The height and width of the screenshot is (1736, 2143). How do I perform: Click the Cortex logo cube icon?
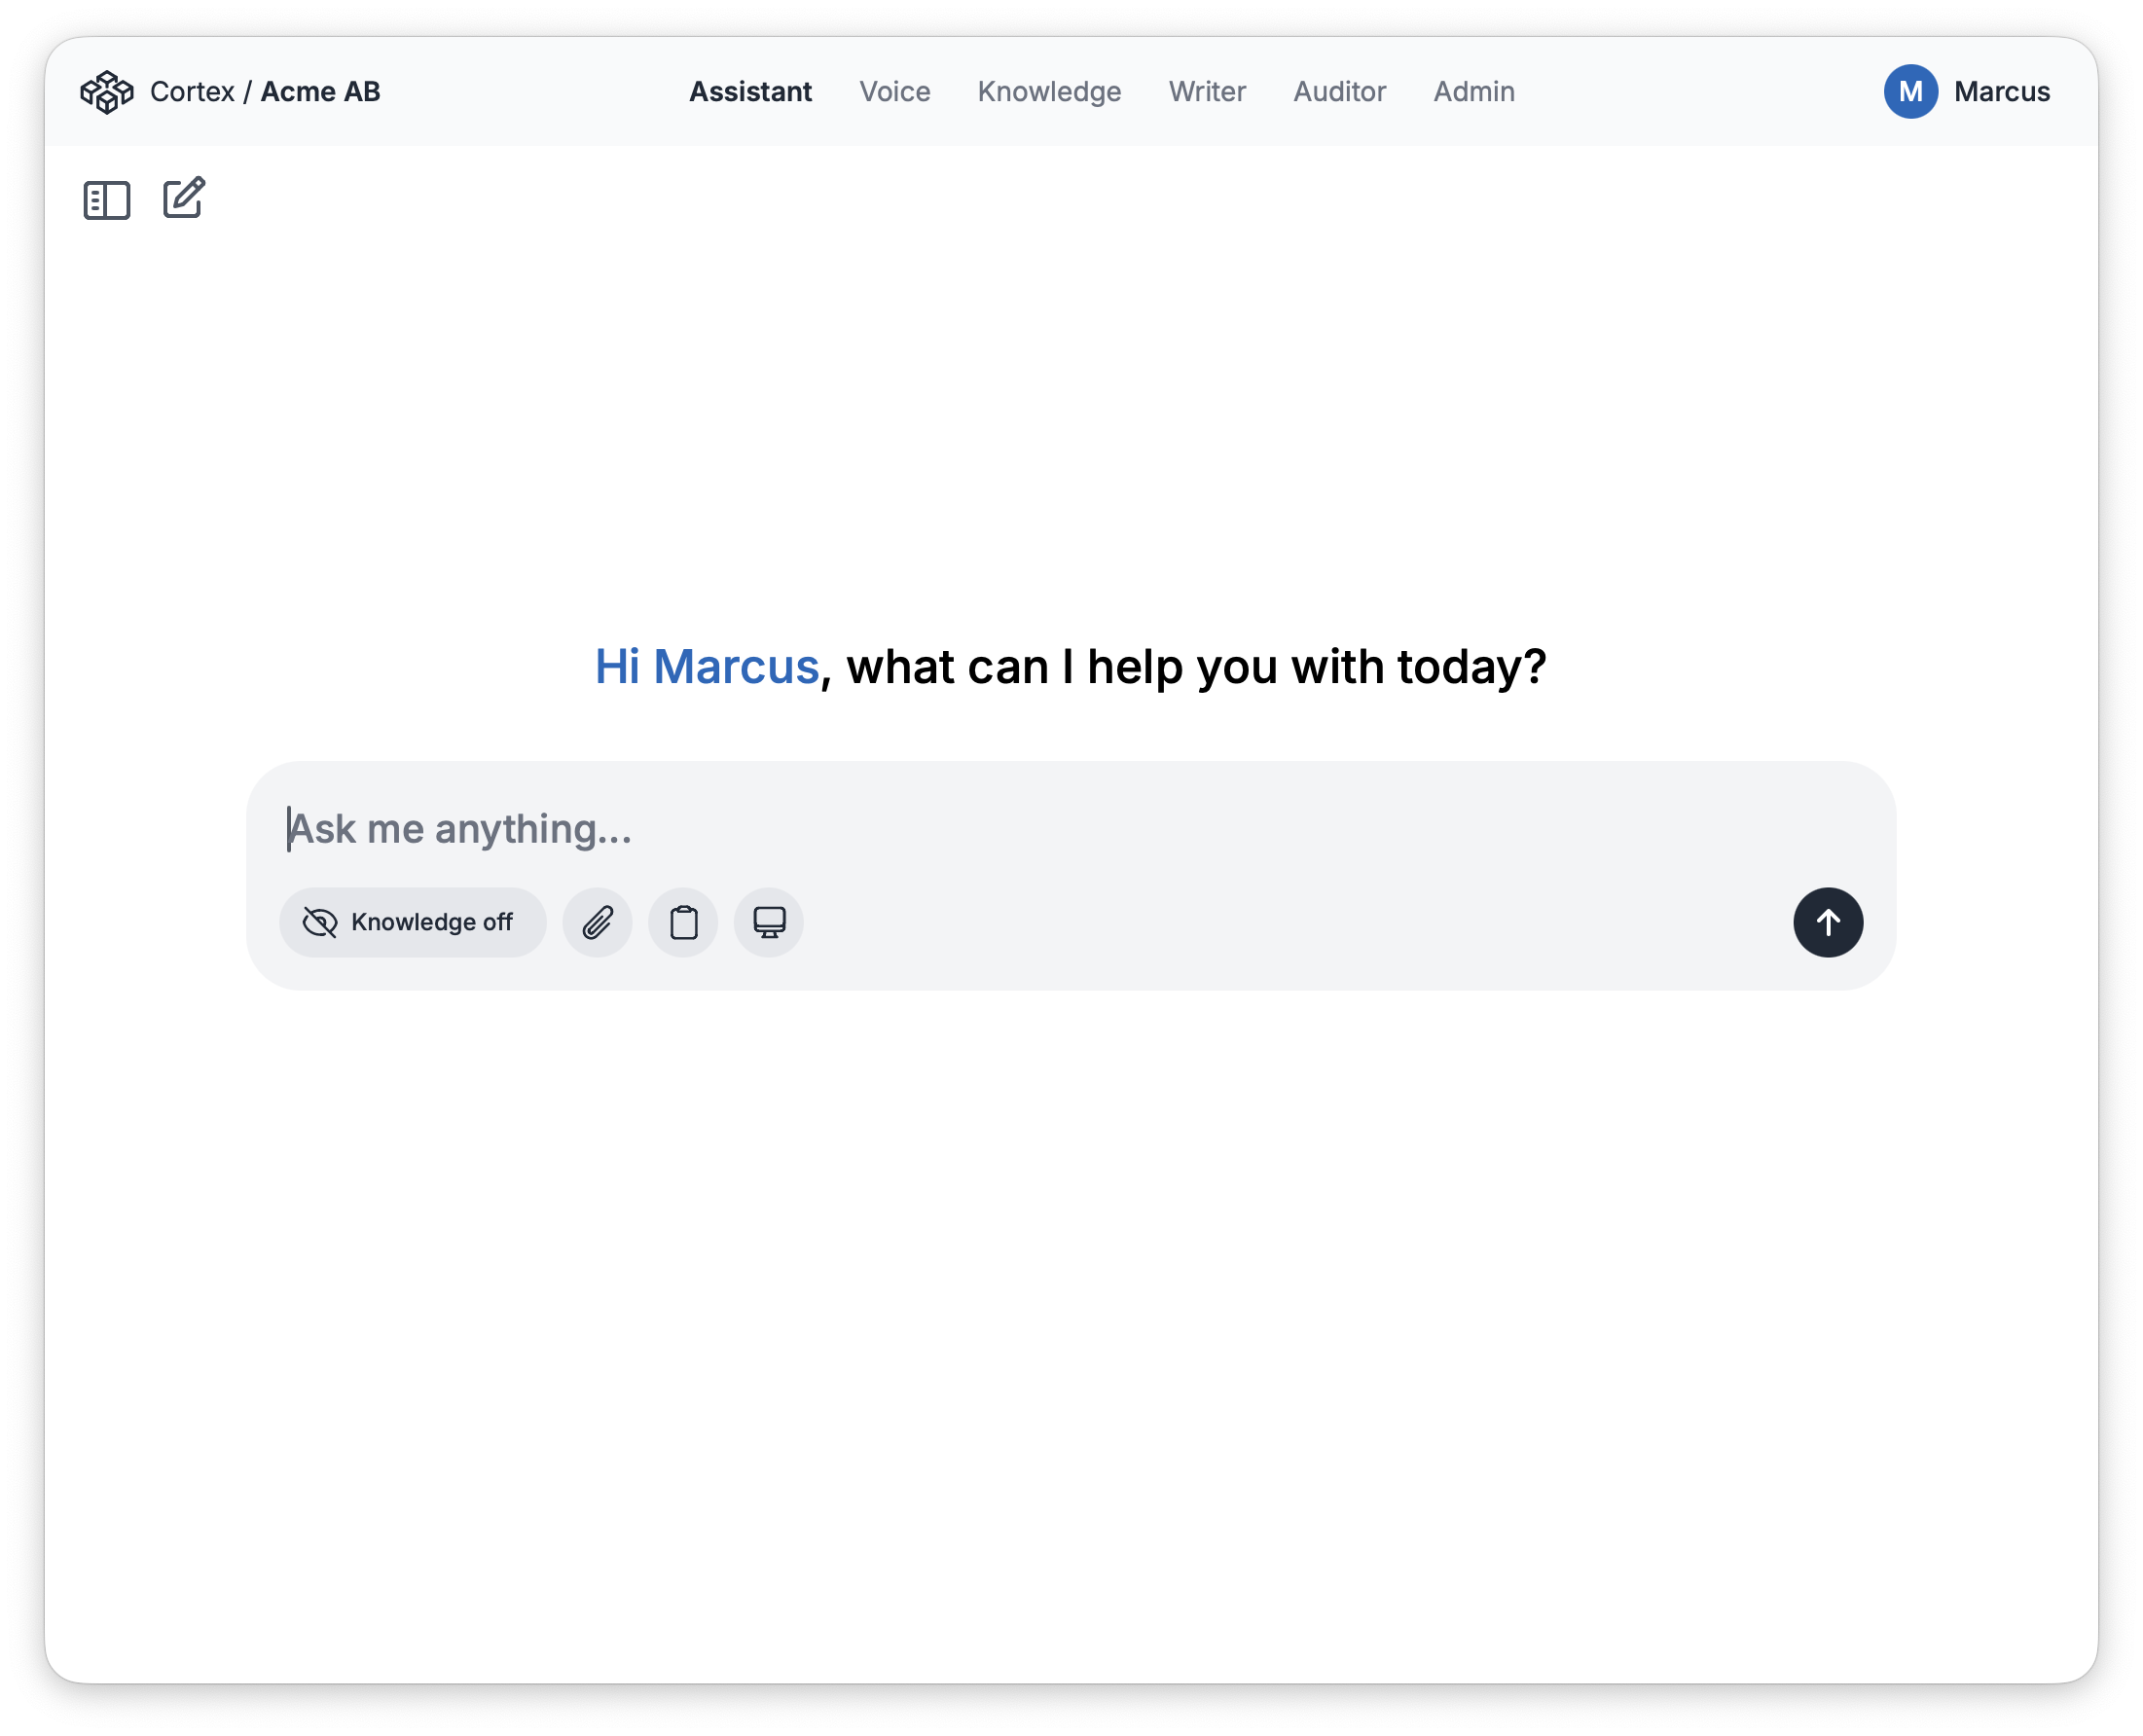(110, 92)
